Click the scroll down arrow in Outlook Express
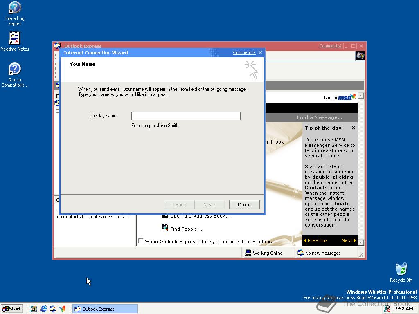 [361, 242]
